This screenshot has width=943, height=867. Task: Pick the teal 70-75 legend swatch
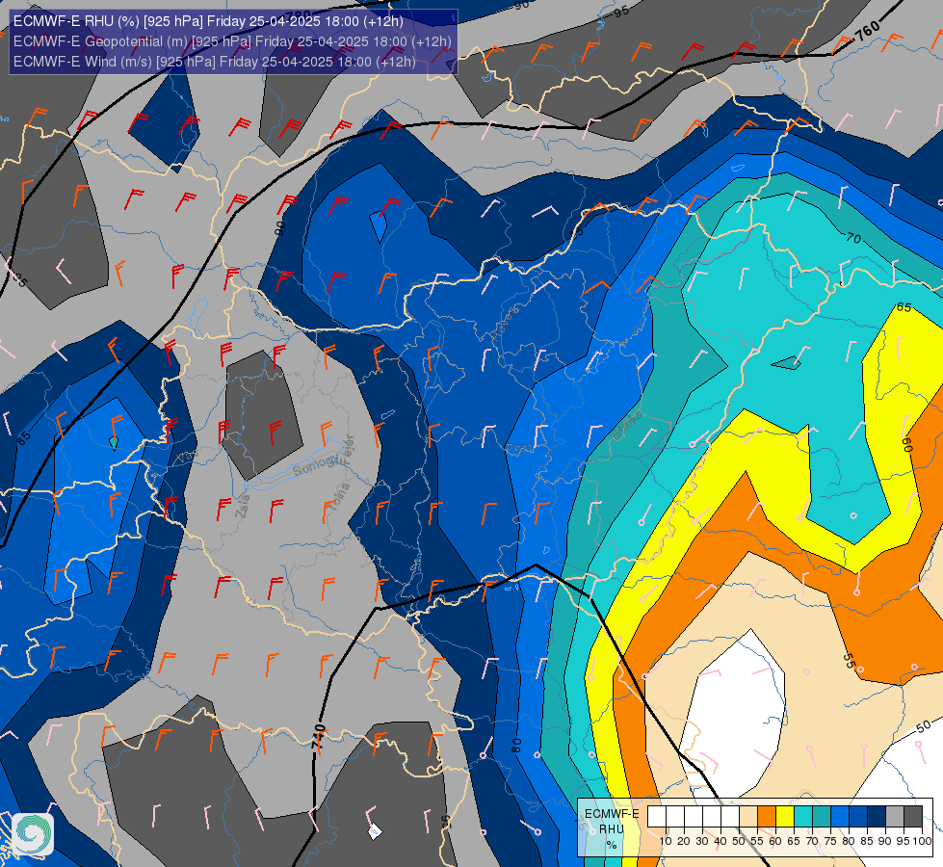click(822, 817)
